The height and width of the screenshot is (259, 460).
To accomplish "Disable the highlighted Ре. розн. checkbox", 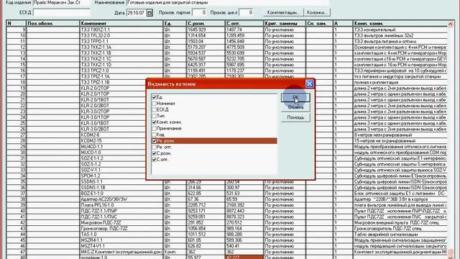I will click(154, 141).
